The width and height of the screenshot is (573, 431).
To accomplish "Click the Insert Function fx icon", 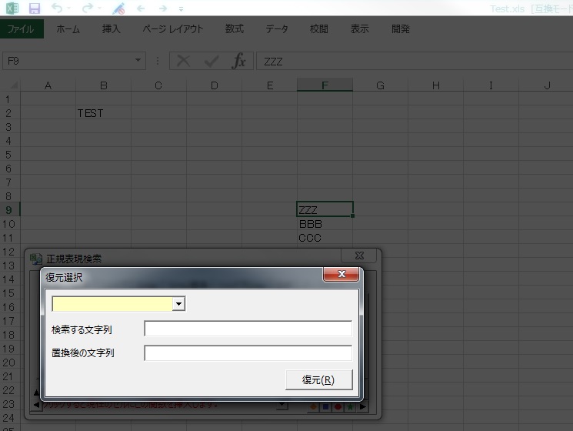I will (x=239, y=62).
